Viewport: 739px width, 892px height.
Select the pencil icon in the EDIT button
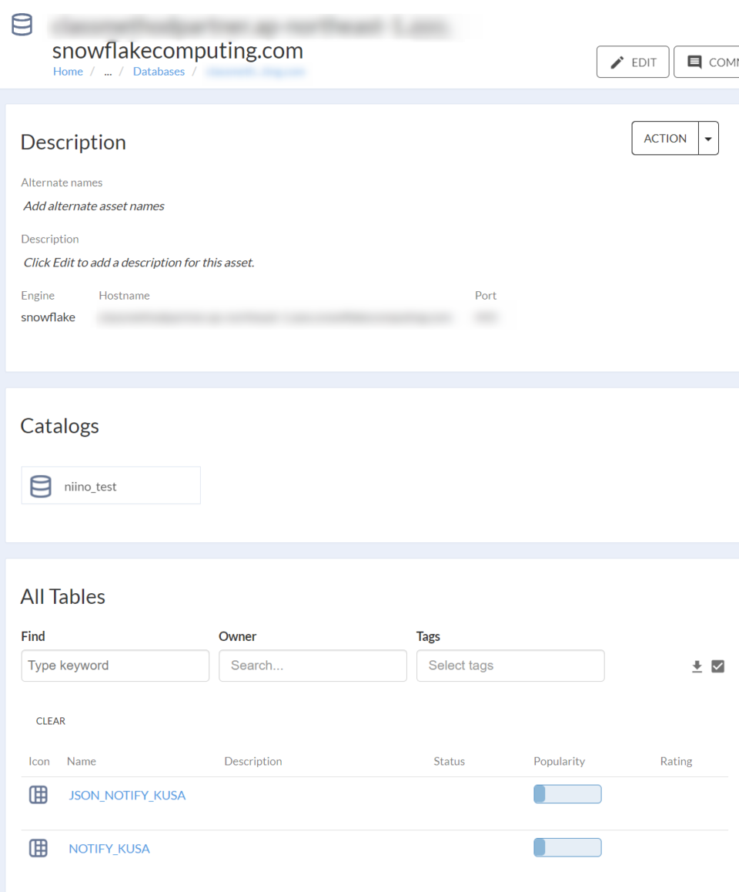(616, 62)
